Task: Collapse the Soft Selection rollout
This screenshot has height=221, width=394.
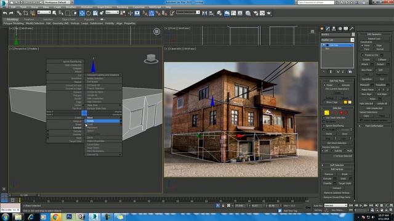Action: pyautogui.click(x=337, y=165)
